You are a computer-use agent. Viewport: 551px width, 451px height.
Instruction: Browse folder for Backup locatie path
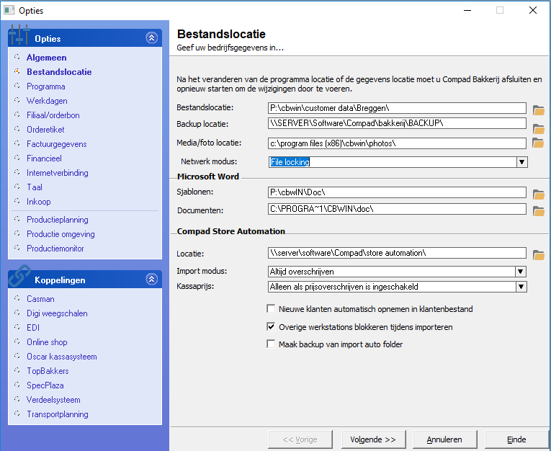538,129
